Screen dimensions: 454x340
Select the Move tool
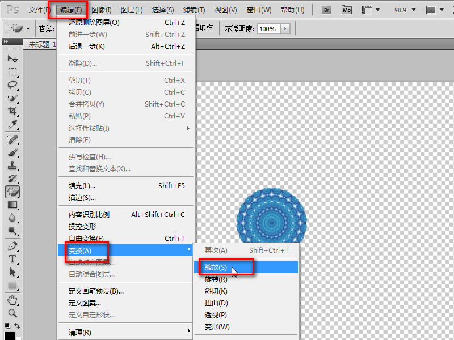point(12,59)
